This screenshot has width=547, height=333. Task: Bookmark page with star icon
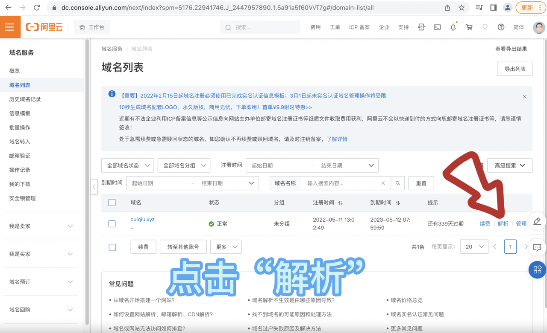click(462, 8)
